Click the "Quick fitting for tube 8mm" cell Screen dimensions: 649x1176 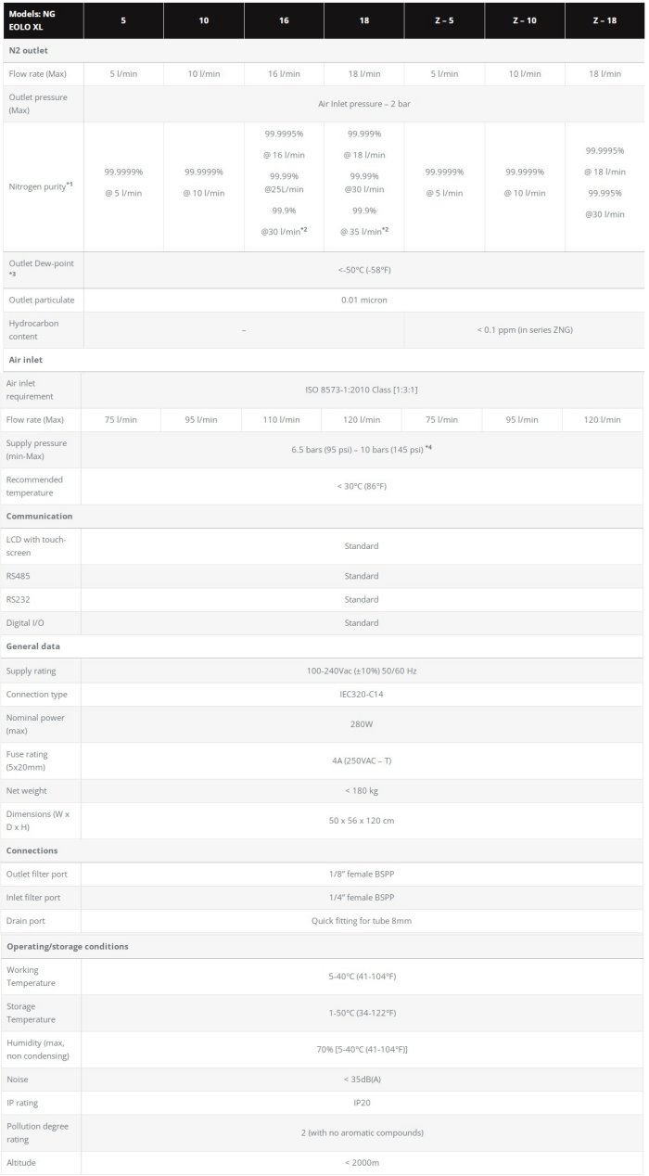pos(361,921)
